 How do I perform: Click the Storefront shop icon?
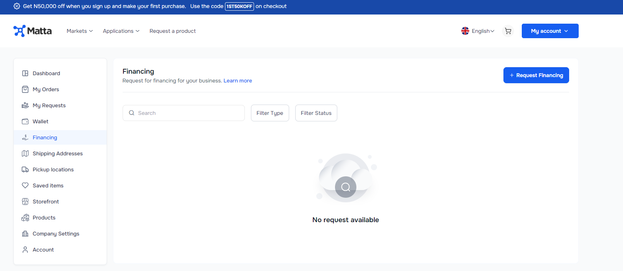click(x=25, y=202)
